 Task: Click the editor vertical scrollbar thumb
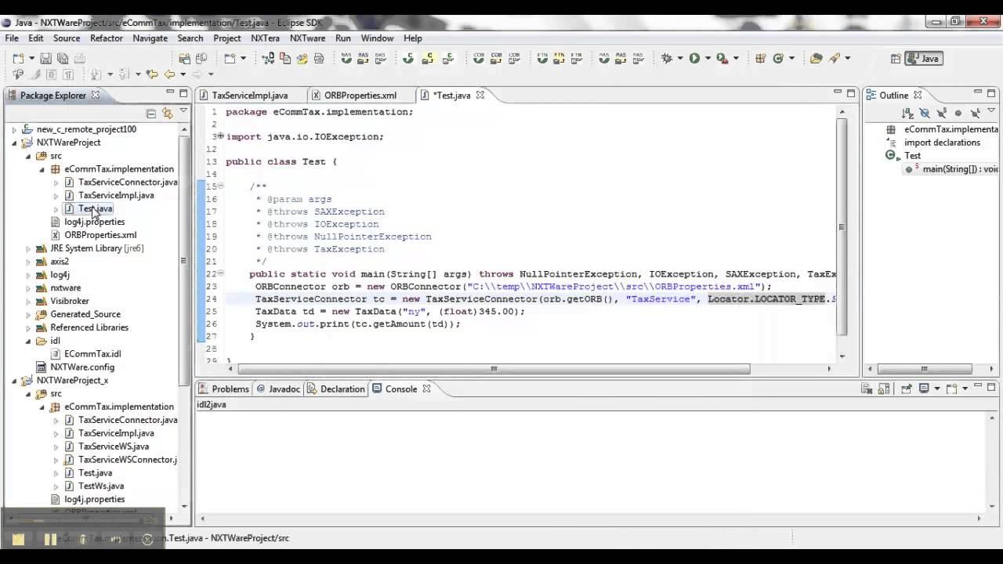coord(842,226)
